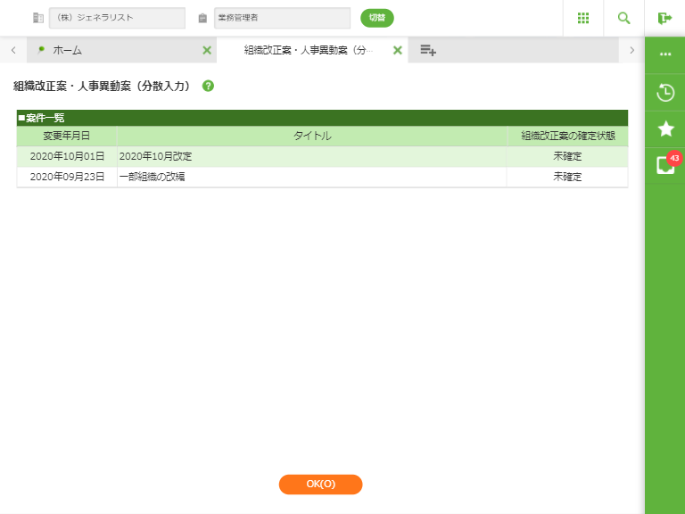This screenshot has height=514, width=685.
Task: Click the 業務管理者 role field
Action: point(282,18)
